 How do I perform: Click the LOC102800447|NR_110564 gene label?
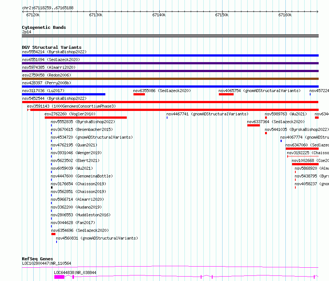click(47, 263)
